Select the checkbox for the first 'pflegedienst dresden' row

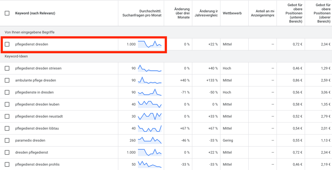click(x=7, y=44)
